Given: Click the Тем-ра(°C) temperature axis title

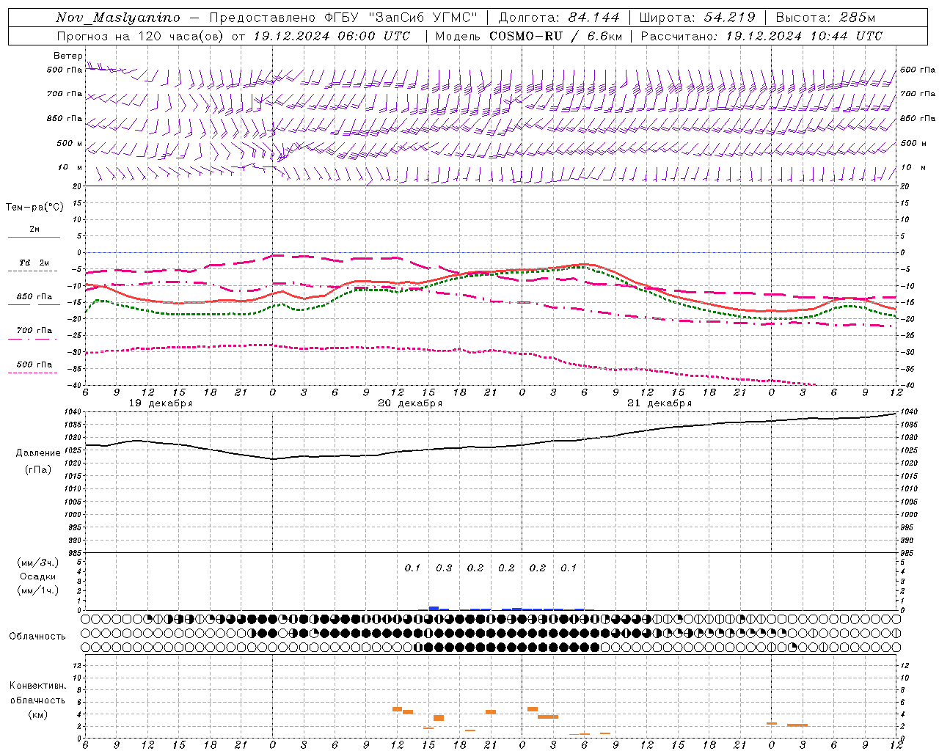Looking at the screenshot, I should 34,208.
